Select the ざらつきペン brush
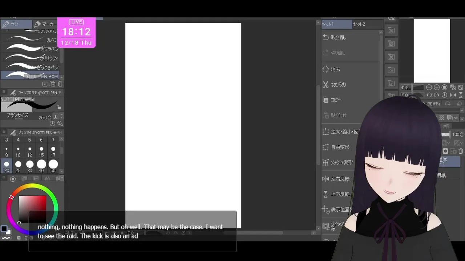 tap(30, 67)
